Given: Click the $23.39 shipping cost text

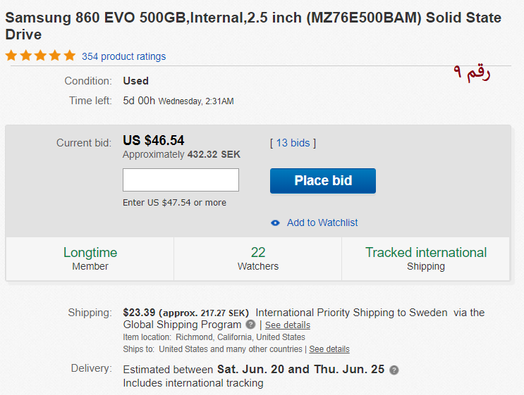Looking at the screenshot, I should (138, 313).
